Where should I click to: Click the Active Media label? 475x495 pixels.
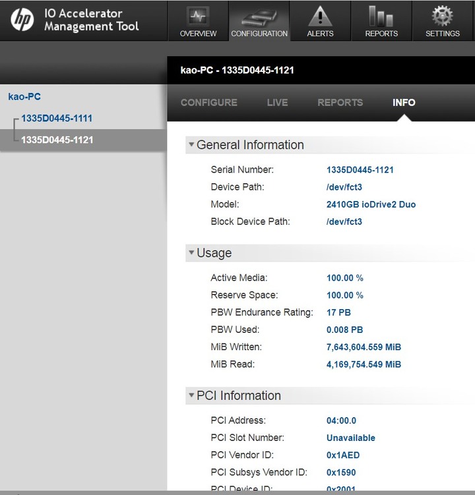pos(239,277)
